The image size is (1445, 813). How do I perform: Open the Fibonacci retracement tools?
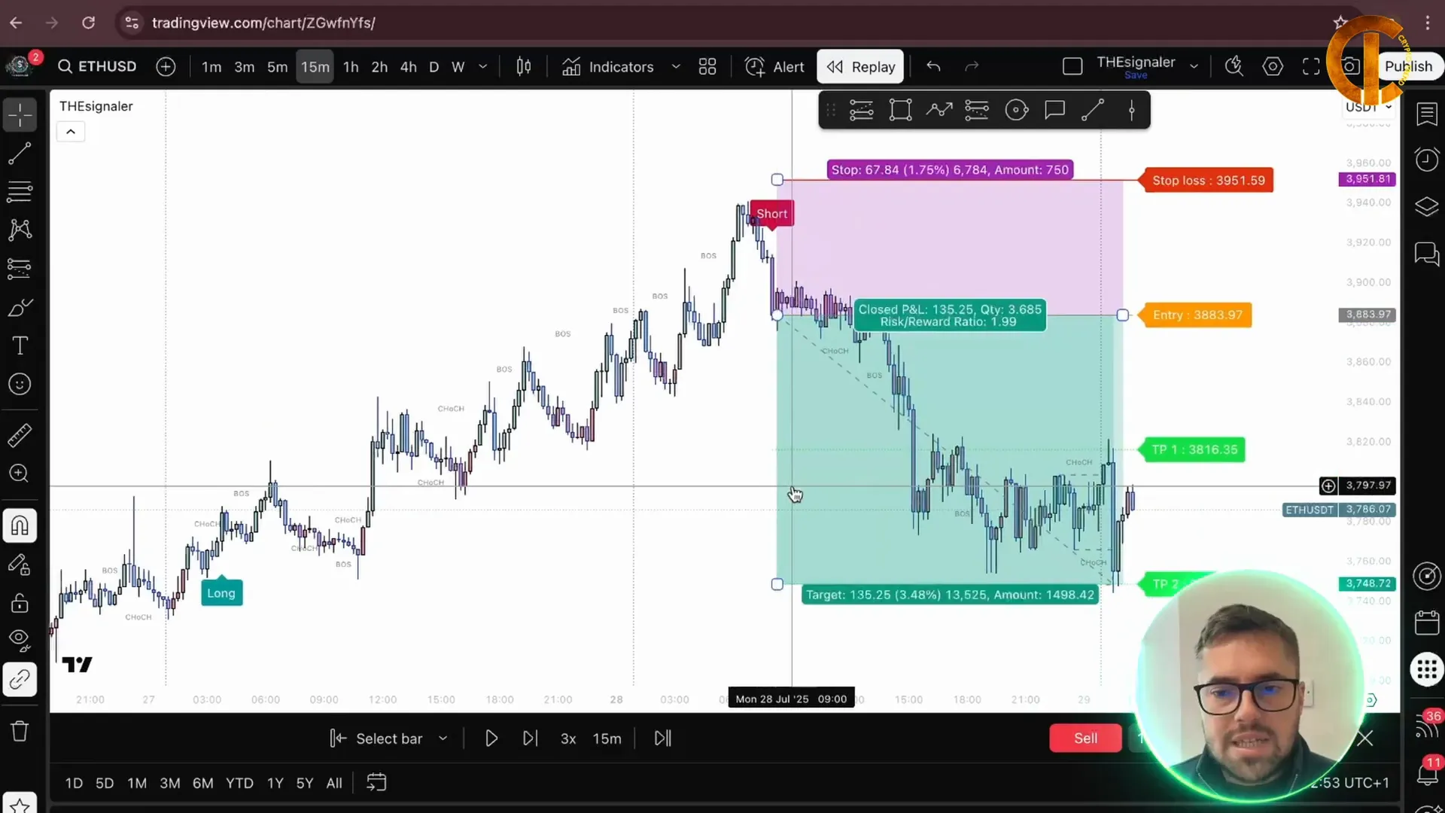click(20, 191)
